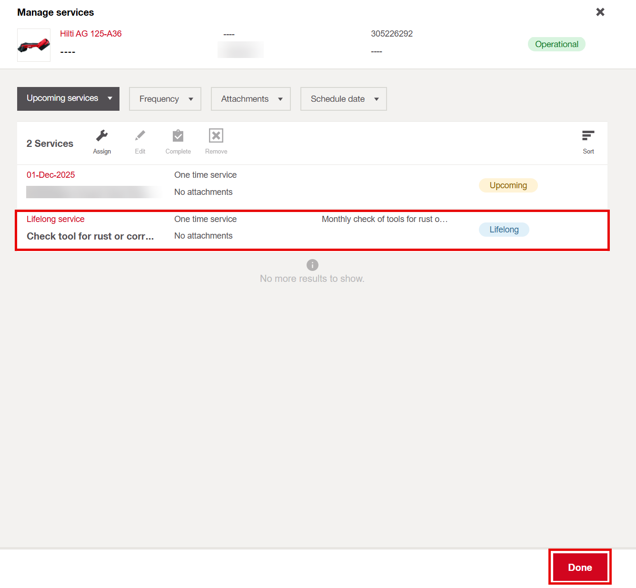Click the Assign wrench icon

102,136
